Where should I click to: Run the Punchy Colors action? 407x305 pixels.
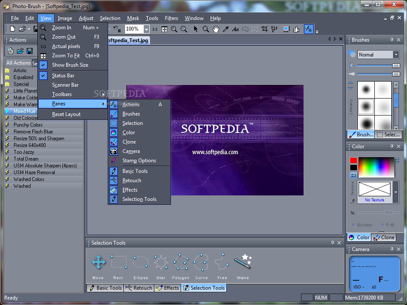28,125
